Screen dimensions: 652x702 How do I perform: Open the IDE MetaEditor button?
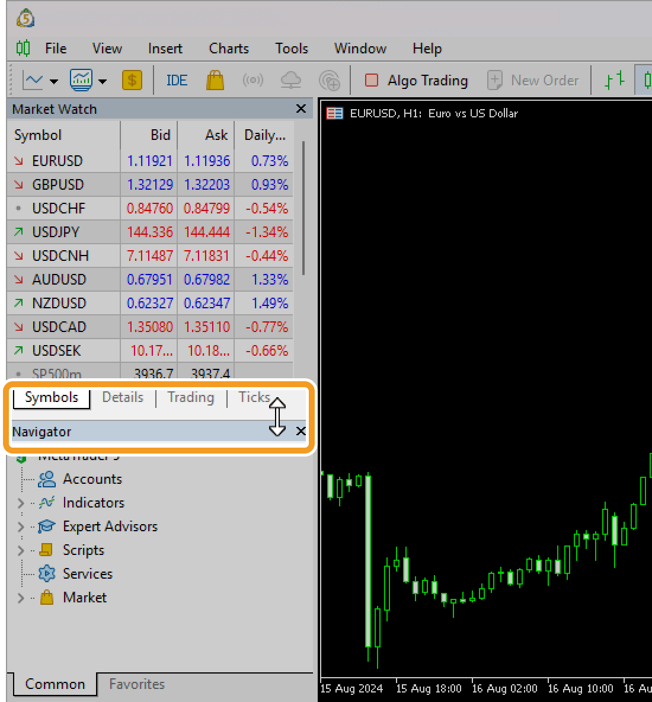[x=177, y=80]
